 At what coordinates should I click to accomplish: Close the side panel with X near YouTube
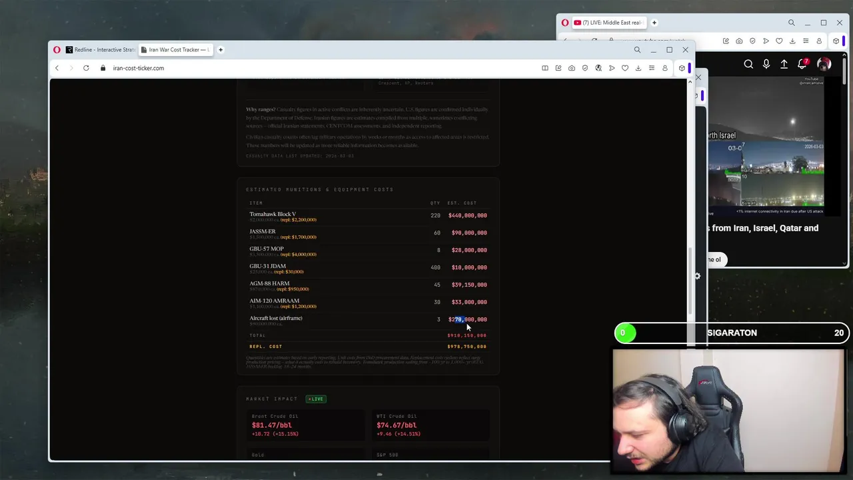click(698, 78)
